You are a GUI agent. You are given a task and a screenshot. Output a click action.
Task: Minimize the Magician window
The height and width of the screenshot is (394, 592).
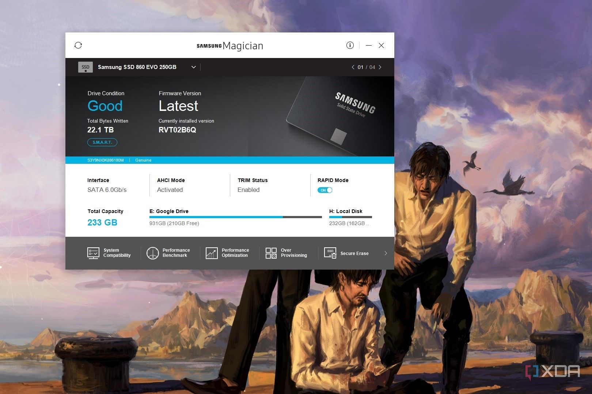(x=369, y=45)
